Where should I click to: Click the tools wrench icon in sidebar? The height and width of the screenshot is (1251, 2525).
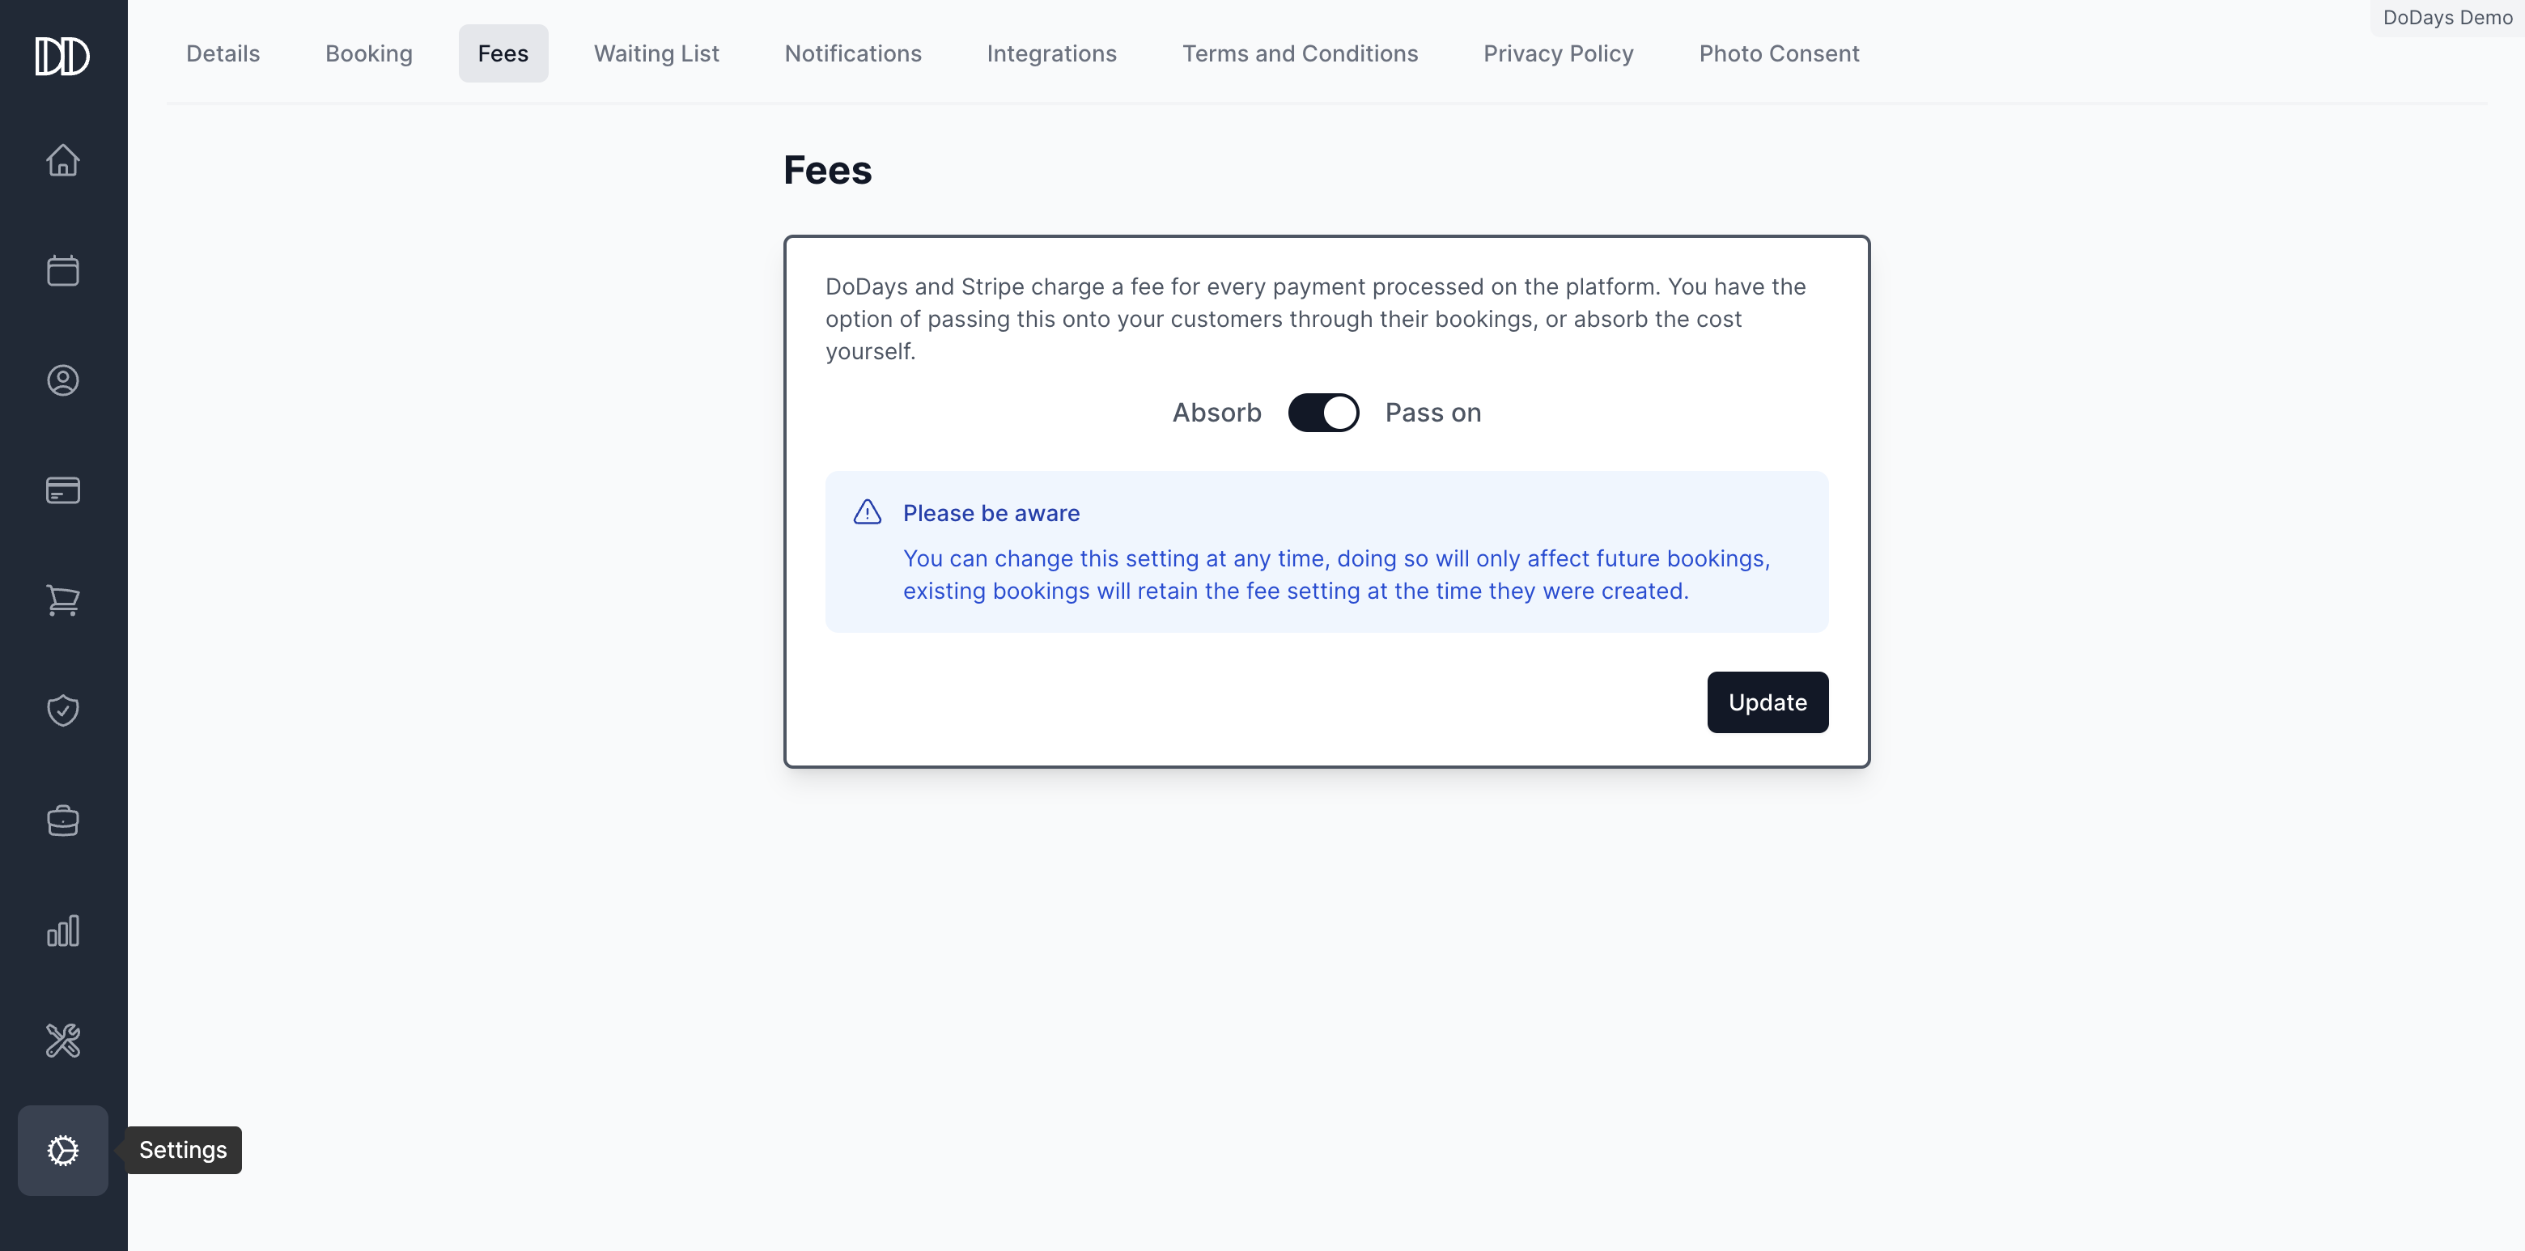(63, 1041)
